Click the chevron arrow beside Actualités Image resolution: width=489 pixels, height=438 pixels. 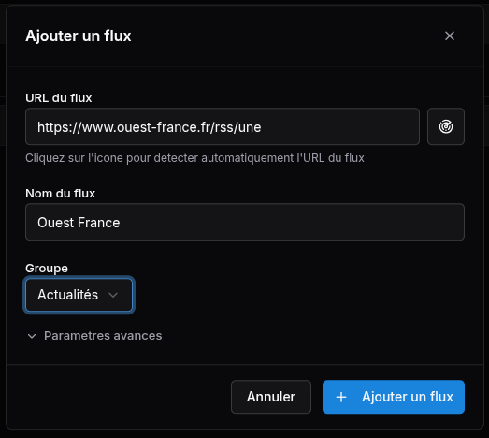click(x=113, y=295)
